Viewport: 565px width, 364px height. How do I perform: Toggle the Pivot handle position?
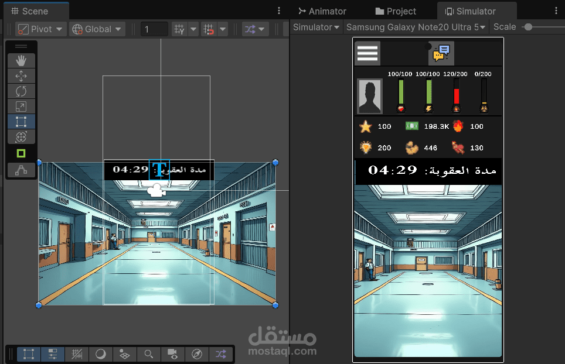coord(40,29)
